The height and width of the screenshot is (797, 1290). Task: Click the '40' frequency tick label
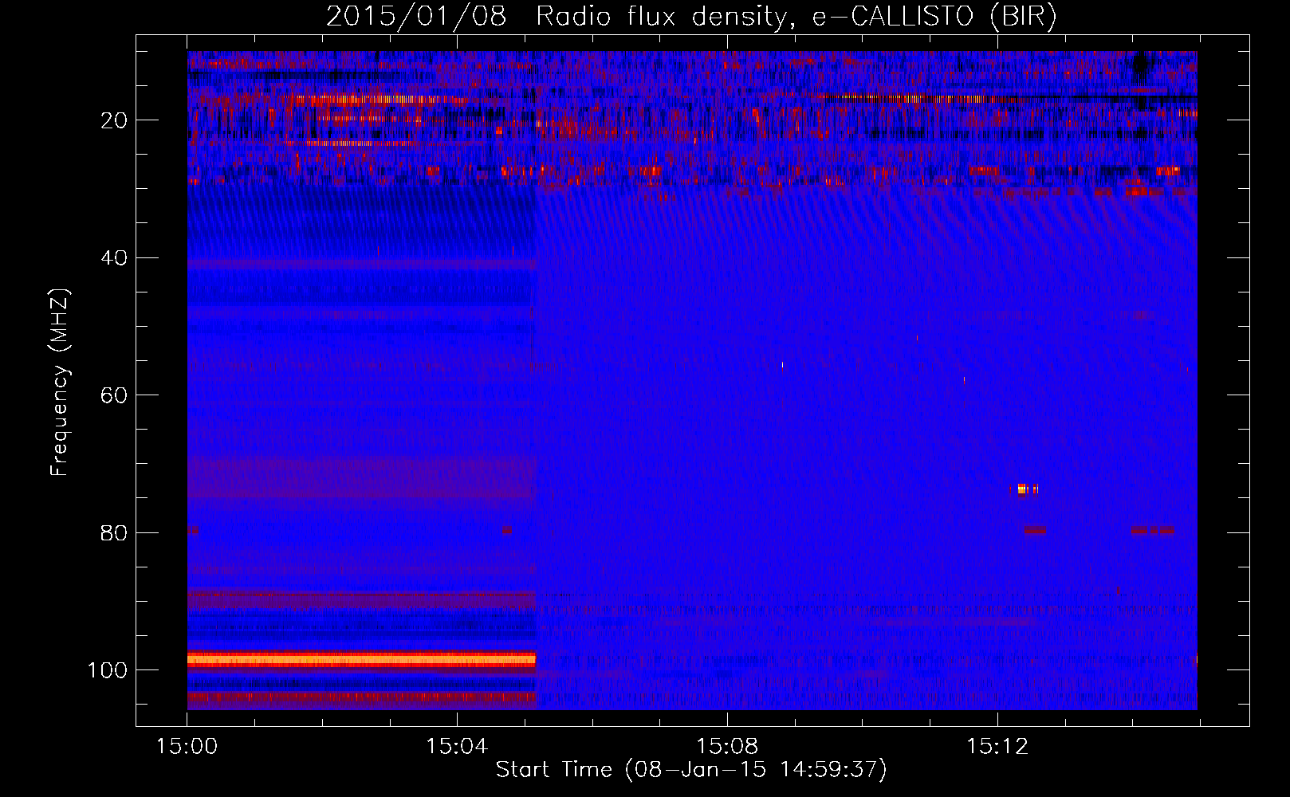pyautogui.click(x=114, y=258)
